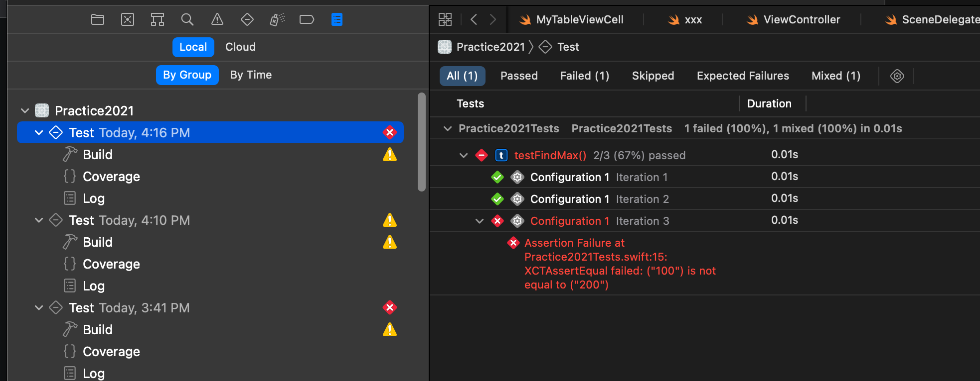Collapse the Practice2021 project group
The image size is (980, 381).
click(x=25, y=110)
